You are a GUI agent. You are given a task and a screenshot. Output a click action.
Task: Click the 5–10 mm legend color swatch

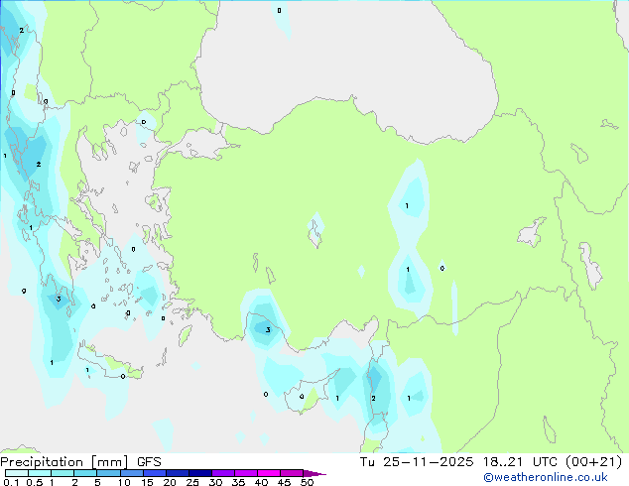coord(108,473)
